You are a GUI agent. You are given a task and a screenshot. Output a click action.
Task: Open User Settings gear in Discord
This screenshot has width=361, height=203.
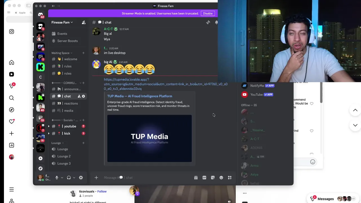click(x=81, y=178)
